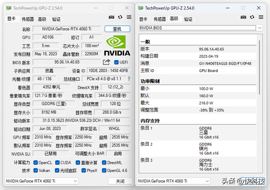Click GPU-Z app icon in right title bar
The image size is (270, 190).
coord(140,8)
